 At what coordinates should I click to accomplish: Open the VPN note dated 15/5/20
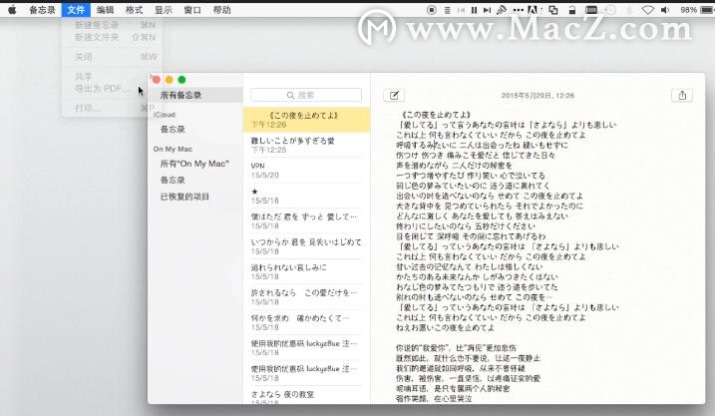306,171
